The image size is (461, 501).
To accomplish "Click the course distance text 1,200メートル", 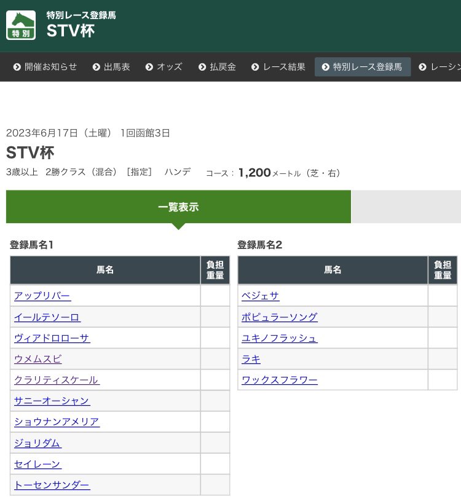I will (269, 173).
